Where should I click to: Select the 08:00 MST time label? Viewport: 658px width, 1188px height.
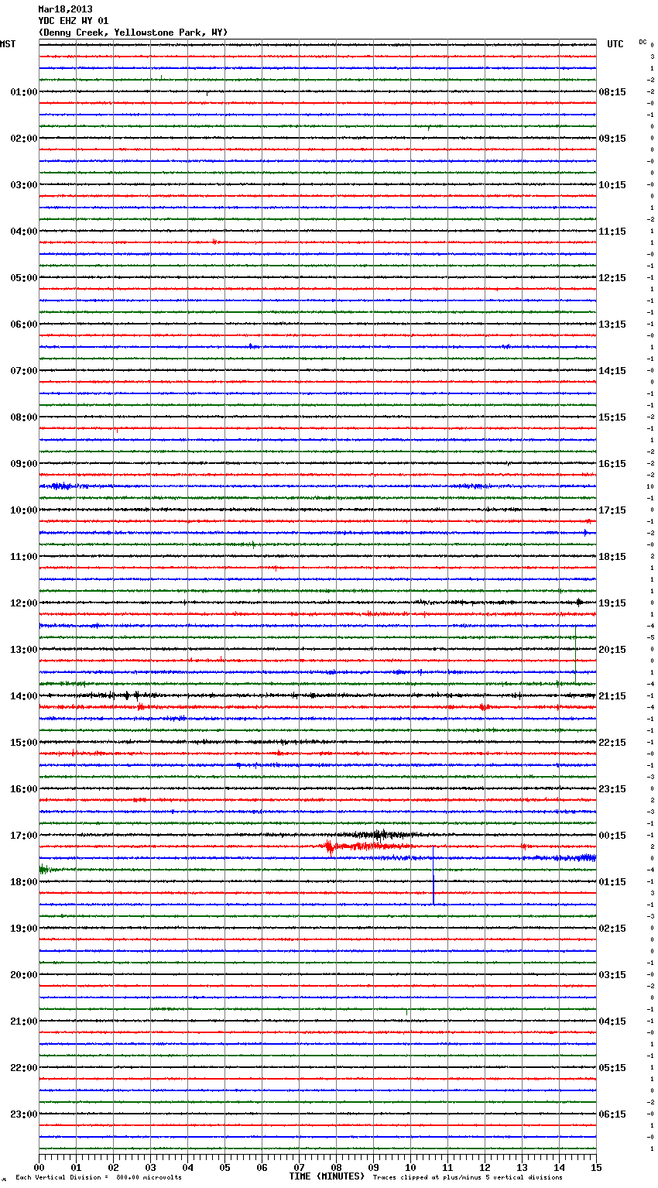pyautogui.click(x=24, y=417)
